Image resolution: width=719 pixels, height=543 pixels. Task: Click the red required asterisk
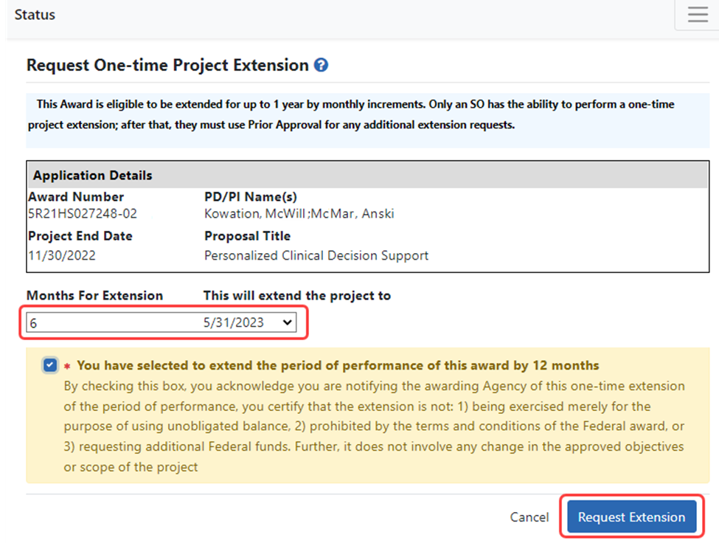(x=67, y=366)
